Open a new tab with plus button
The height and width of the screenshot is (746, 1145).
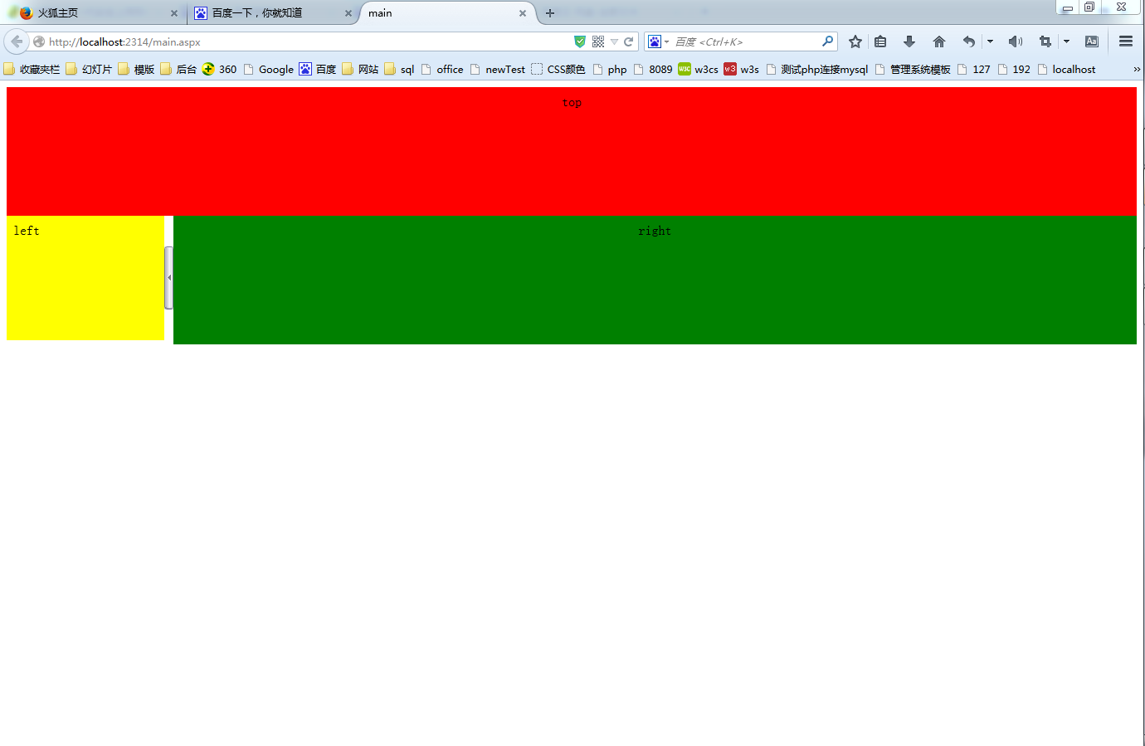(x=549, y=13)
